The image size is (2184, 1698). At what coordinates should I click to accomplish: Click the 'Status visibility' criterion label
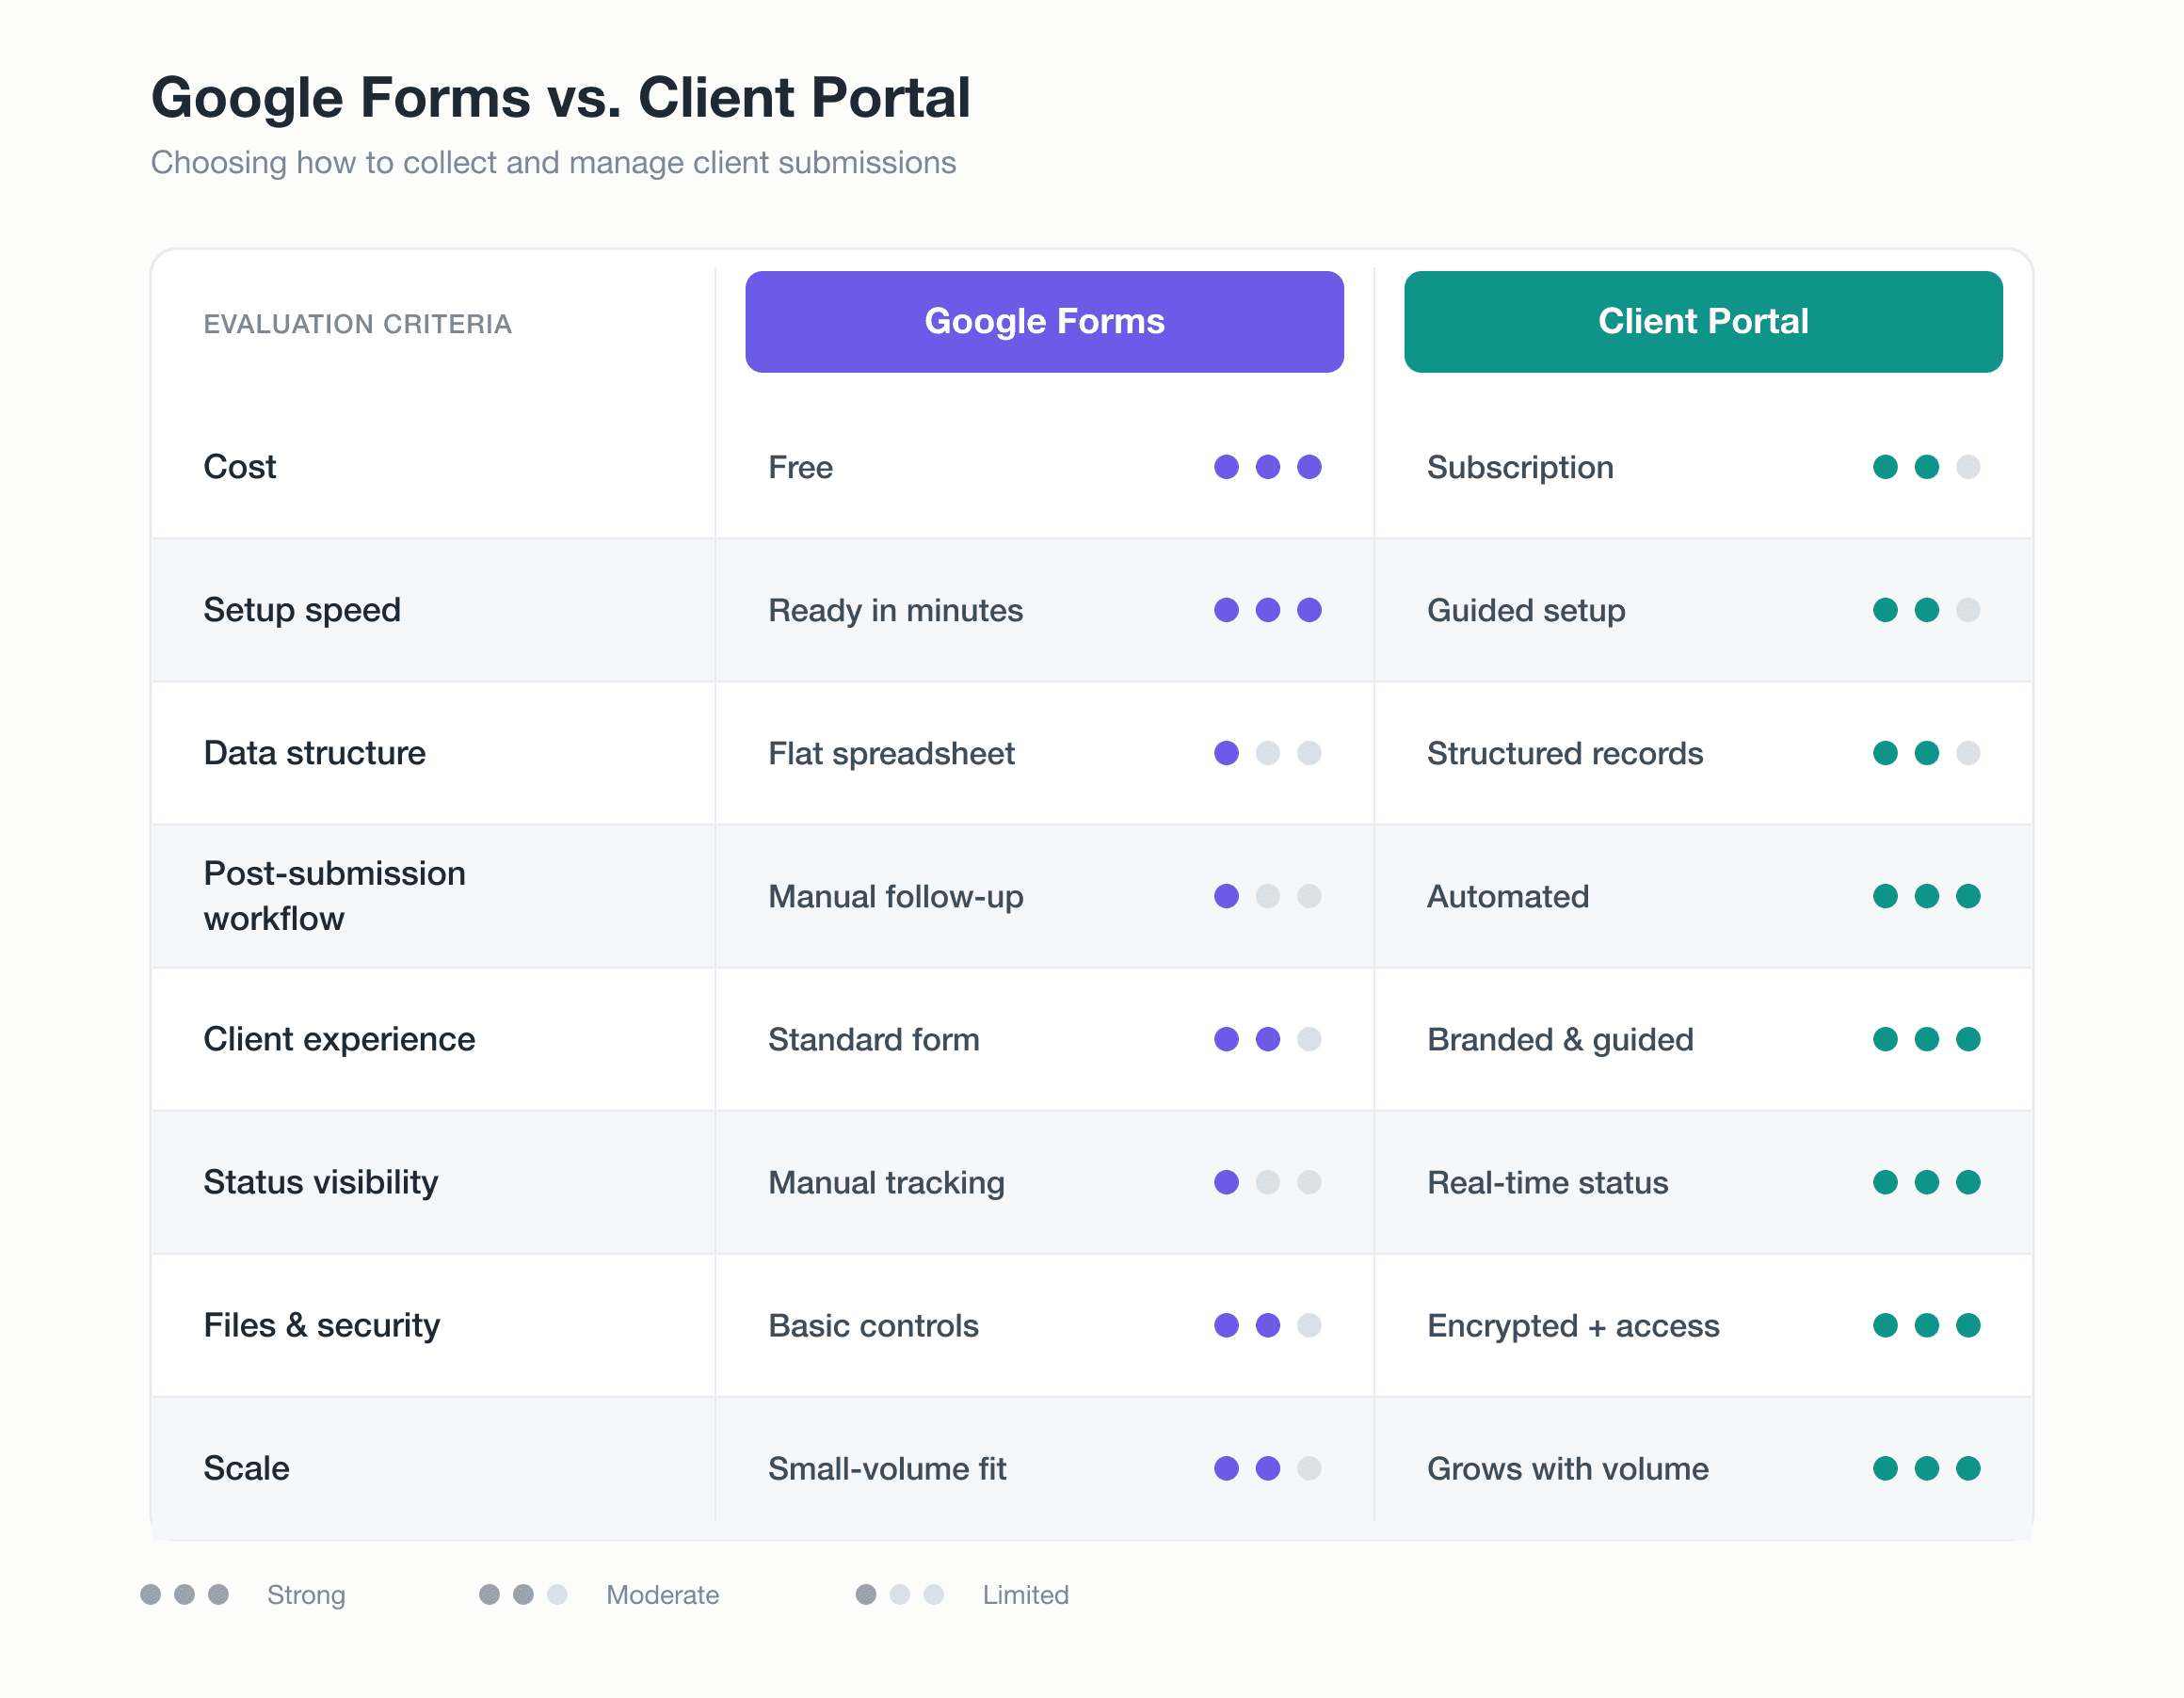(x=321, y=1182)
